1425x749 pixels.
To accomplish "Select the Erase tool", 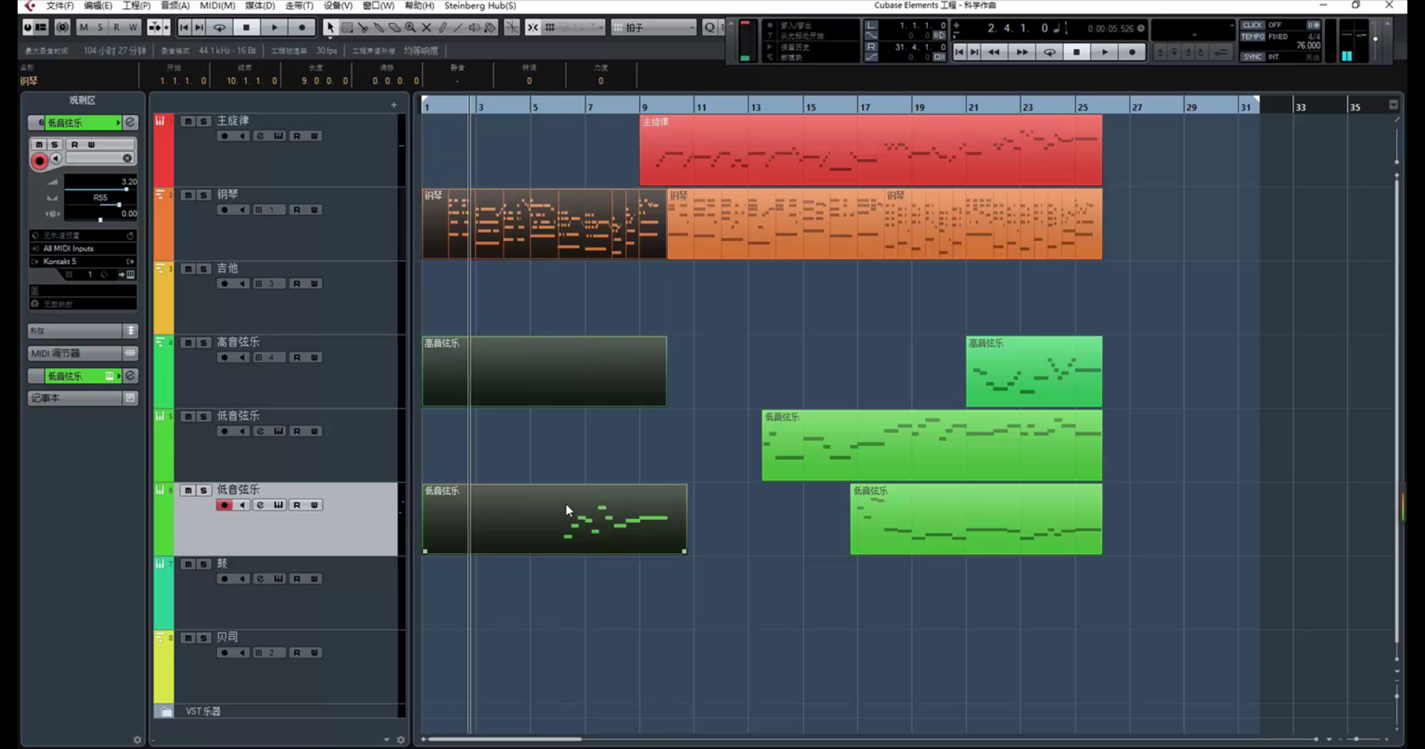I will (395, 27).
